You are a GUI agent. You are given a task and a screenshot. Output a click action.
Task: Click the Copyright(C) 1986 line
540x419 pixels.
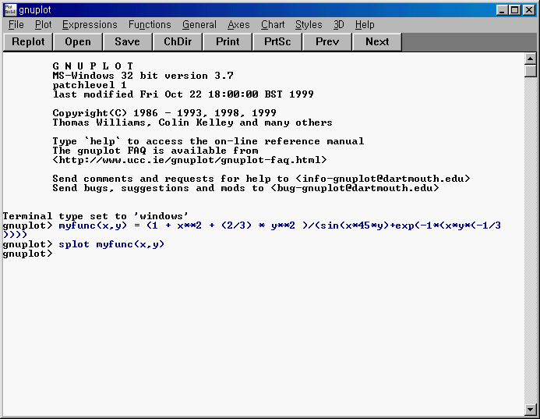[x=164, y=113]
